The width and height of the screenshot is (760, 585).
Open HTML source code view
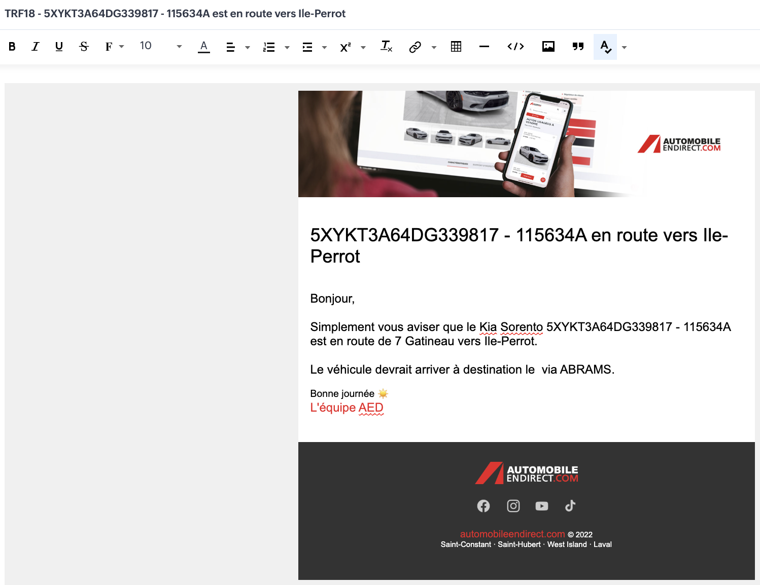pyautogui.click(x=515, y=47)
